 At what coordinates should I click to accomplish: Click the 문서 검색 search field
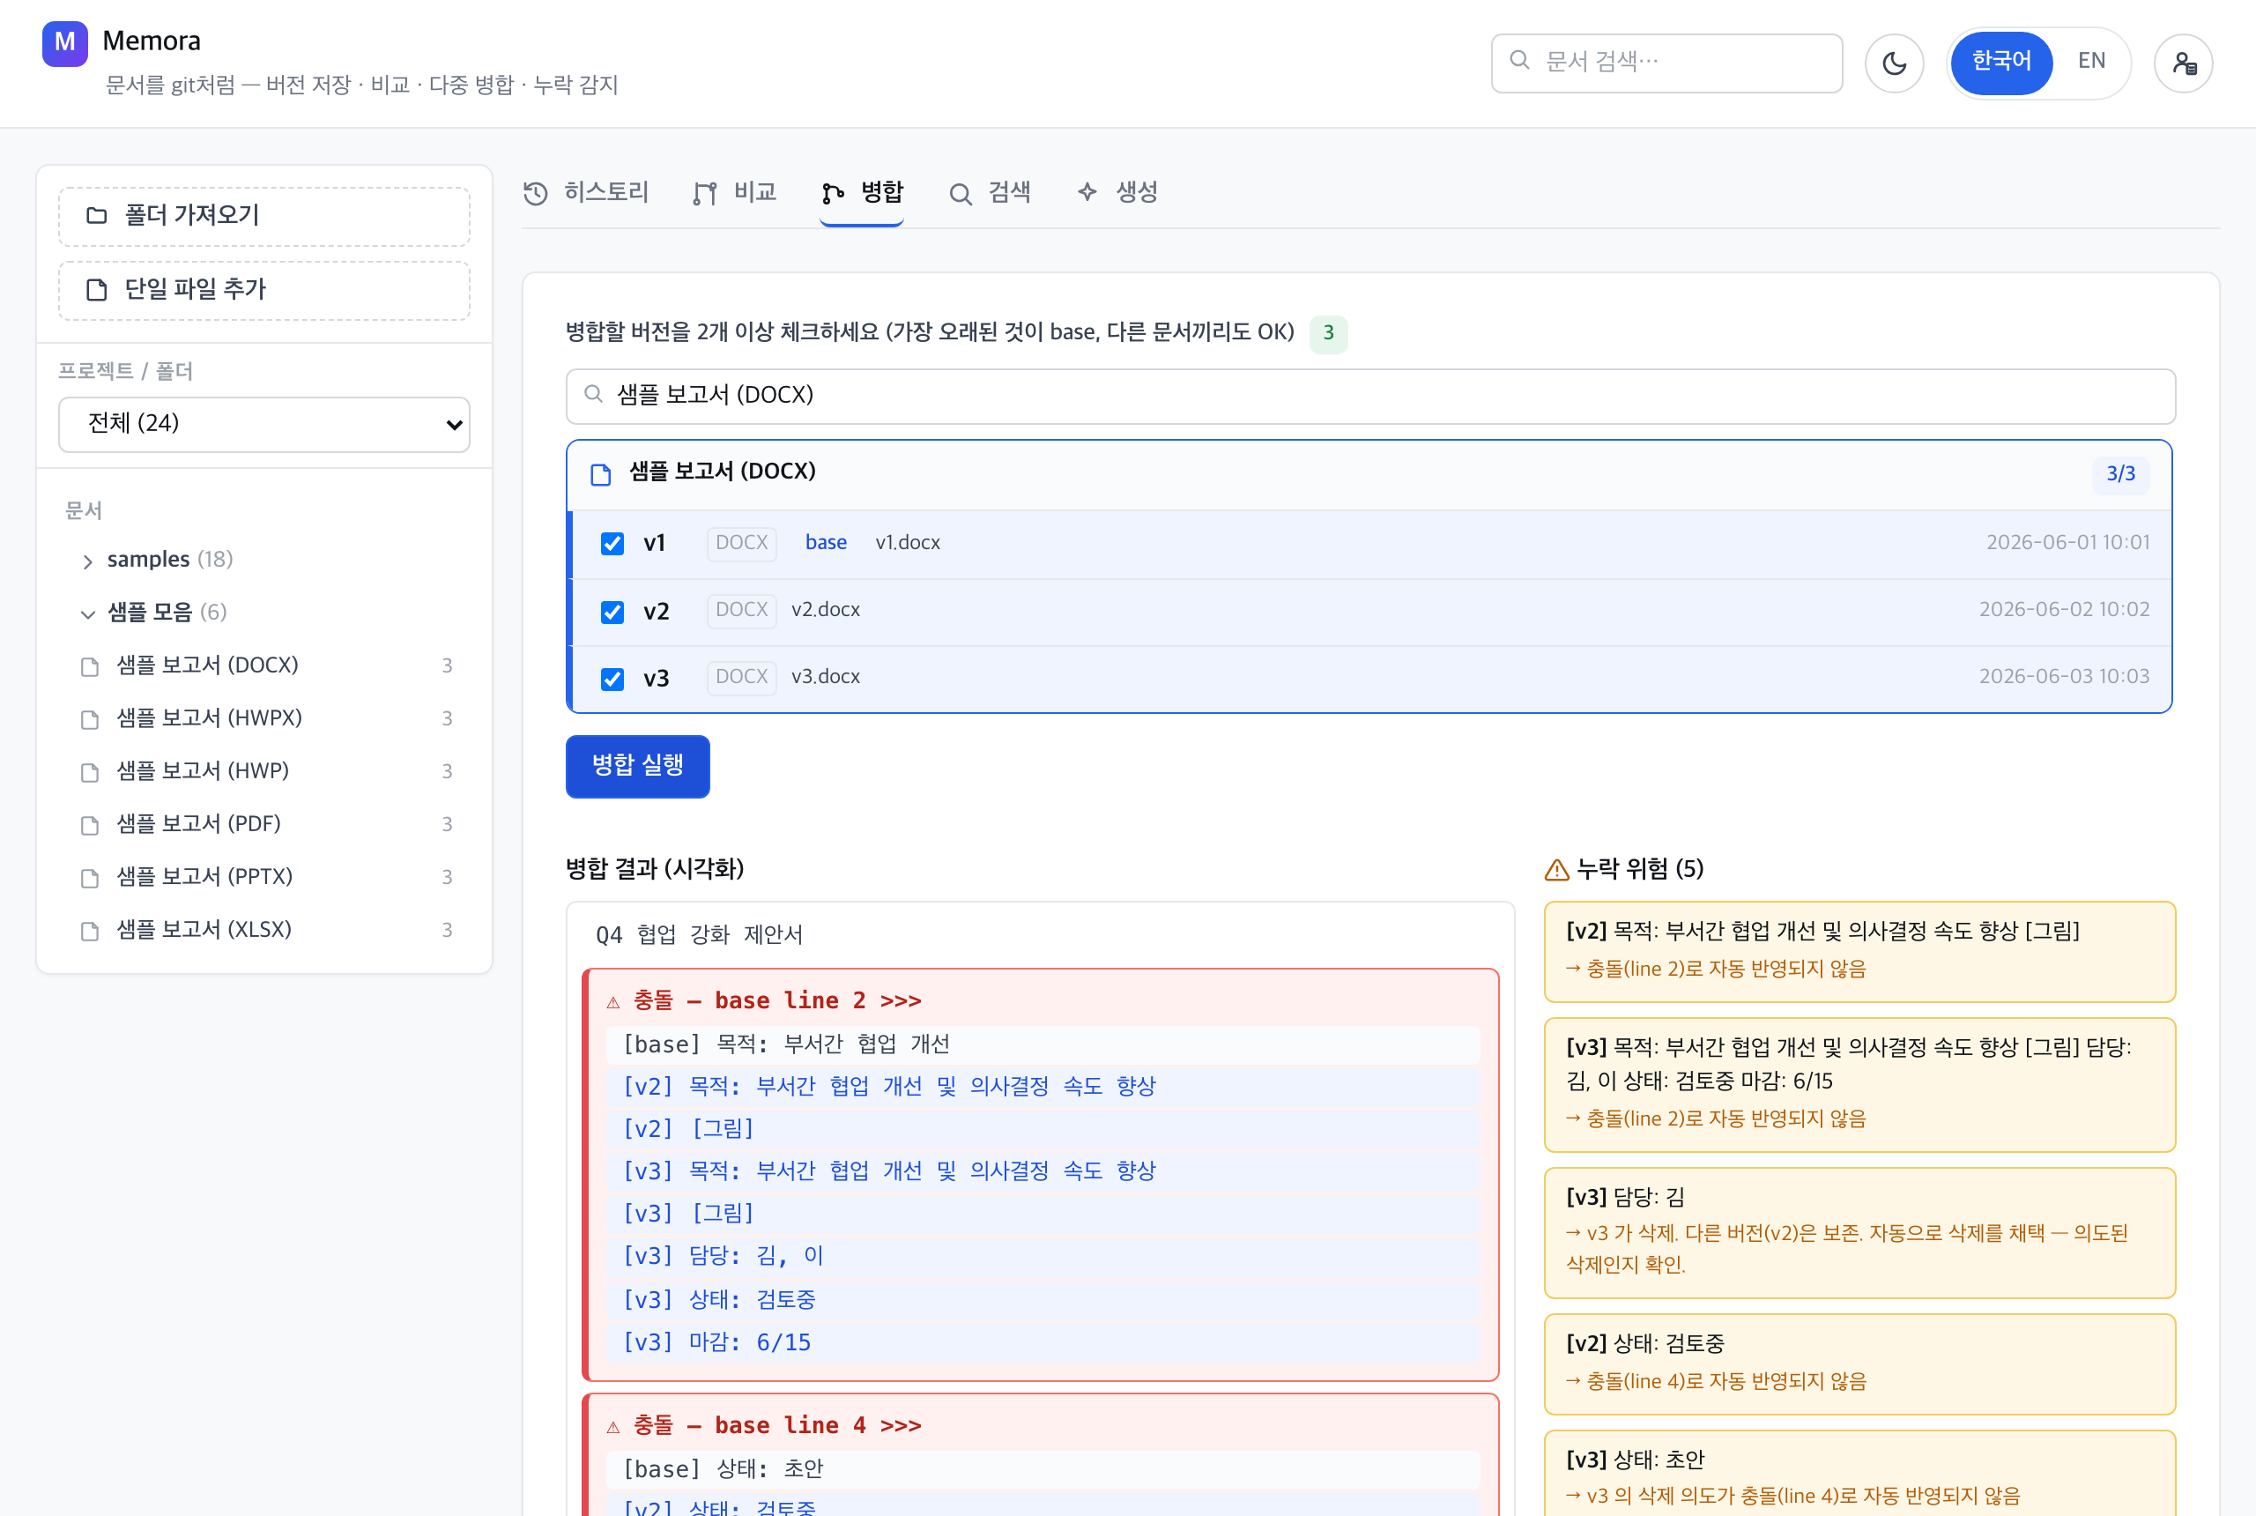(x=1666, y=63)
